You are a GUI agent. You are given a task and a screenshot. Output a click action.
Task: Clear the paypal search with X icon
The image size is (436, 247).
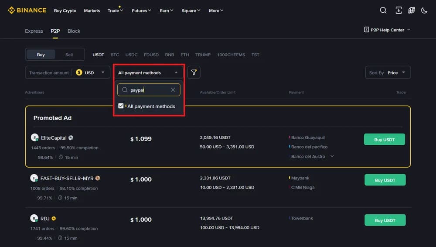(173, 89)
